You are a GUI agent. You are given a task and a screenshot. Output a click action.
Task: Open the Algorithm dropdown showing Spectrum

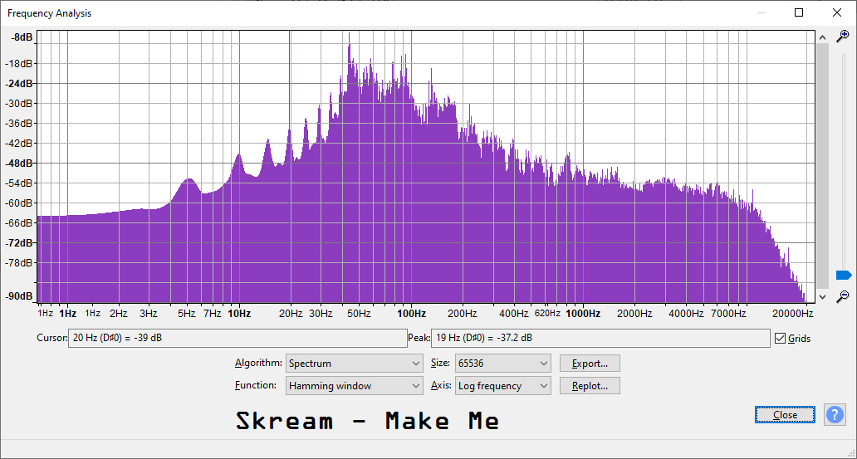point(354,364)
